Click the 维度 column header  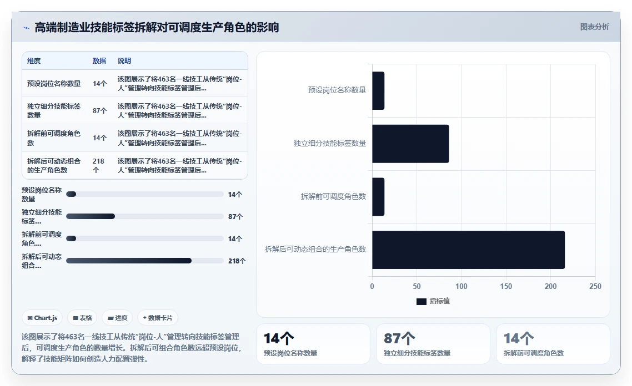click(x=34, y=61)
